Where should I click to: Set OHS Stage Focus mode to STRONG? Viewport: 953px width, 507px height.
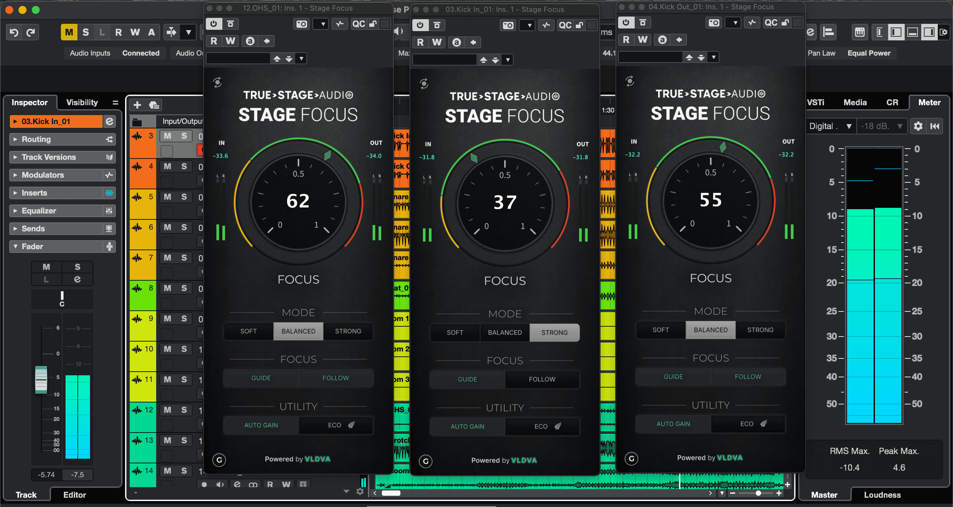pos(348,331)
